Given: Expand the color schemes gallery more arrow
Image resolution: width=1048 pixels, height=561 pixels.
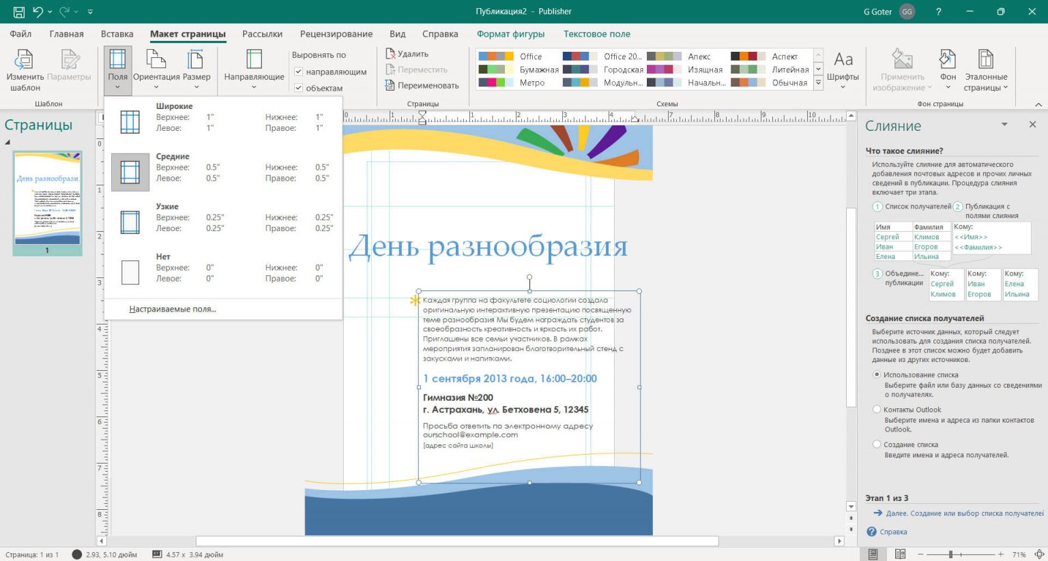Looking at the screenshot, I should (819, 82).
